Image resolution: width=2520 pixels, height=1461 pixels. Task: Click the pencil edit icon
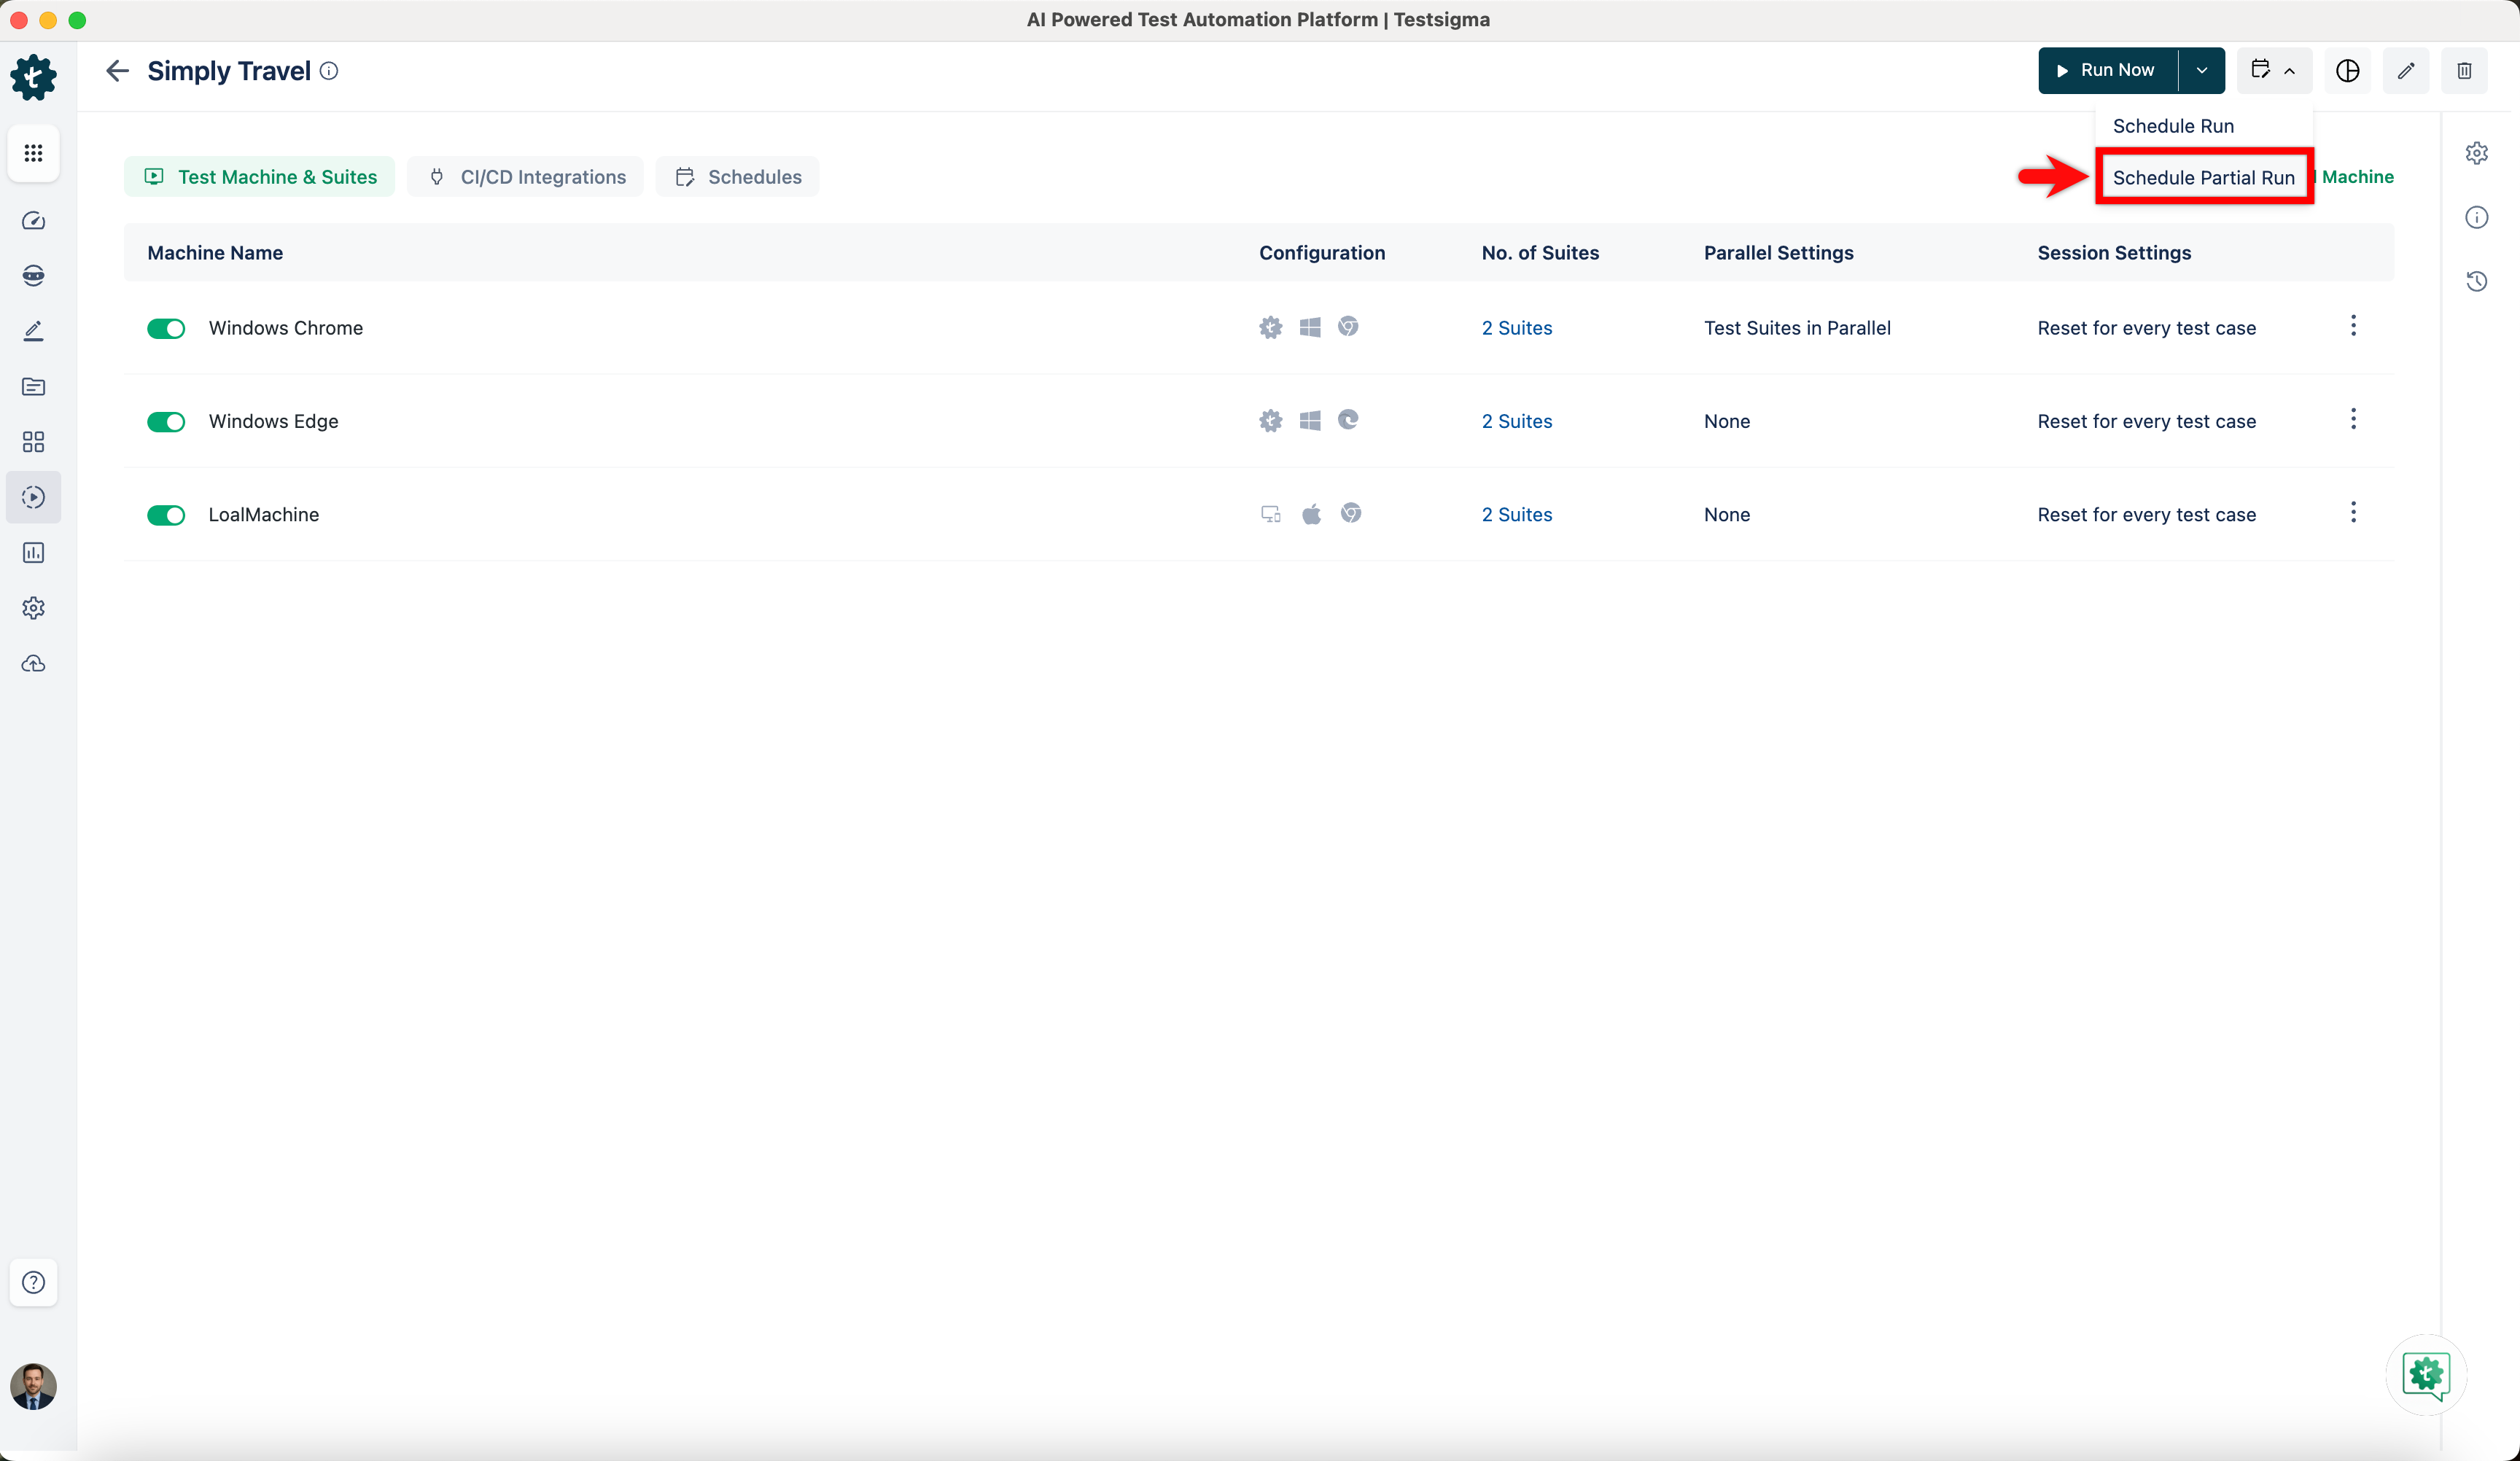[x=2405, y=71]
